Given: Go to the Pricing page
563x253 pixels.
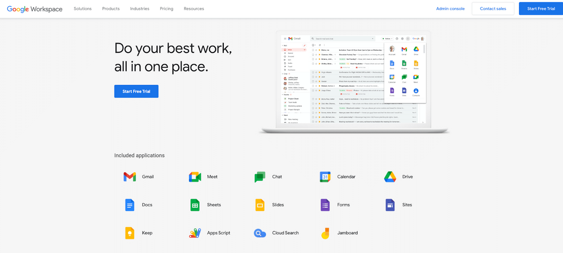Looking at the screenshot, I should [167, 9].
